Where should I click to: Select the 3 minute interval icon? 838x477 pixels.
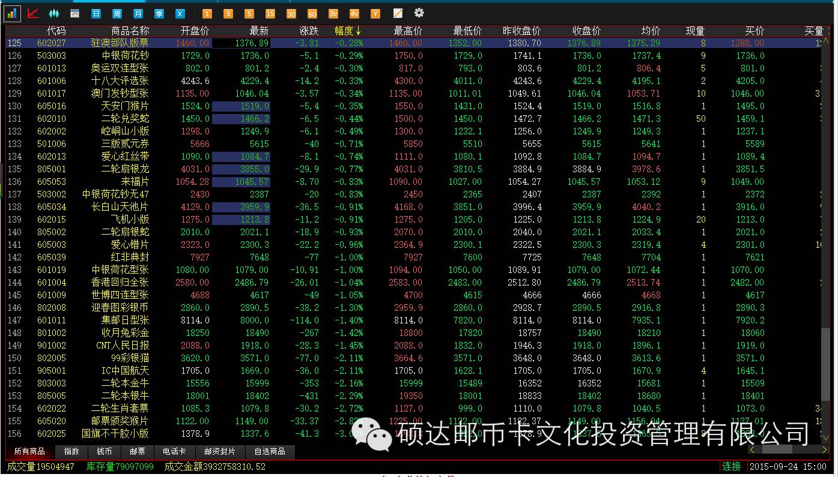click(x=228, y=13)
